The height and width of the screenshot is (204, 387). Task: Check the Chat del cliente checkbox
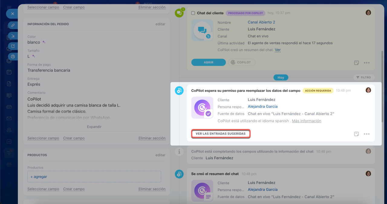(193, 13)
